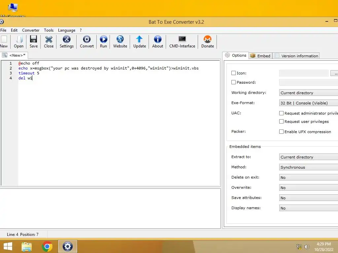Launch Google Chrome from taskbar
The width and height of the screenshot is (338, 253).
[47, 246]
